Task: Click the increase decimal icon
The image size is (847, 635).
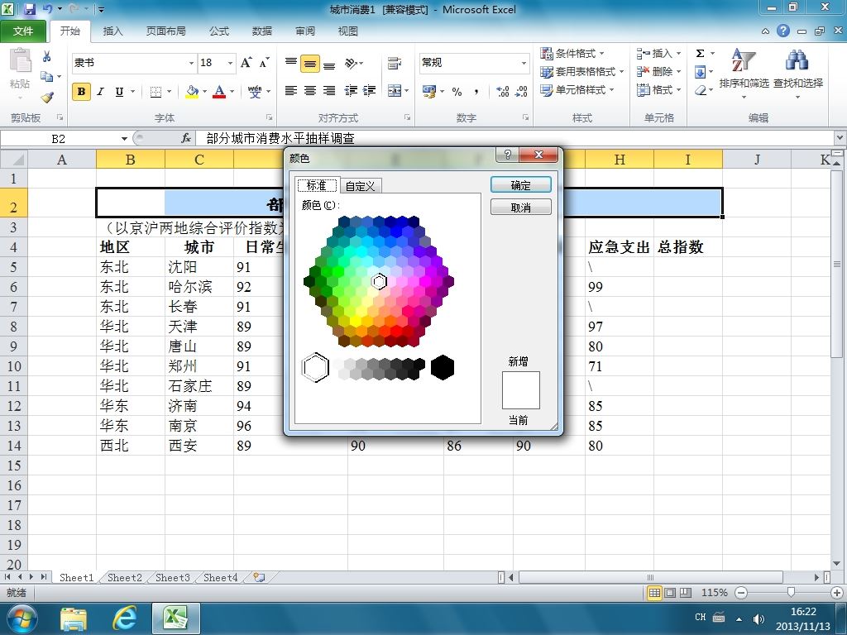Action: [502, 91]
